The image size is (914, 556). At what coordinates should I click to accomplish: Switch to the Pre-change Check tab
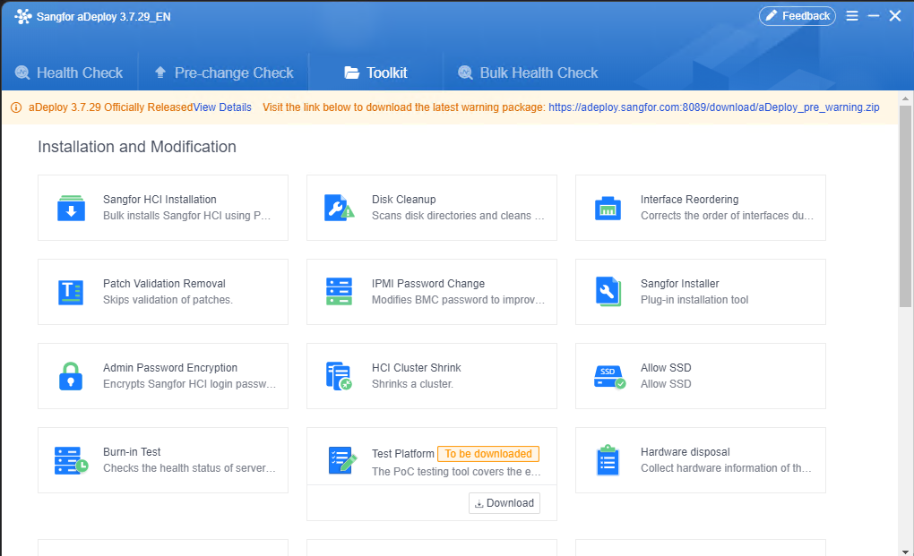[224, 73]
